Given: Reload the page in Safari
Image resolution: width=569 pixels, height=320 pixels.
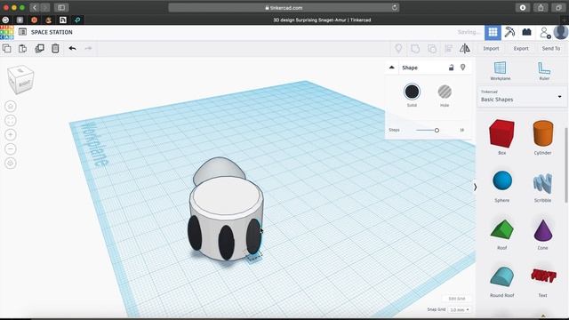Looking at the screenshot, I should pyautogui.click(x=395, y=8).
